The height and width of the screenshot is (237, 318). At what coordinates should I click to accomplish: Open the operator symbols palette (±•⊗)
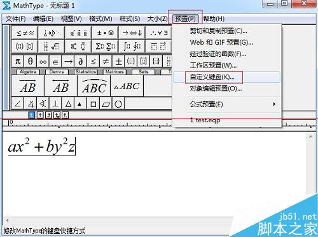tap(105, 33)
